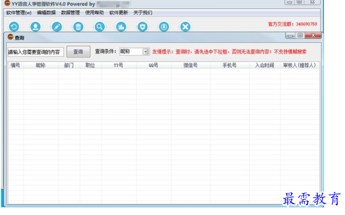Screen dimensions: 345x215
Task: Click the 微信号 column header
Action: (x=190, y=66)
